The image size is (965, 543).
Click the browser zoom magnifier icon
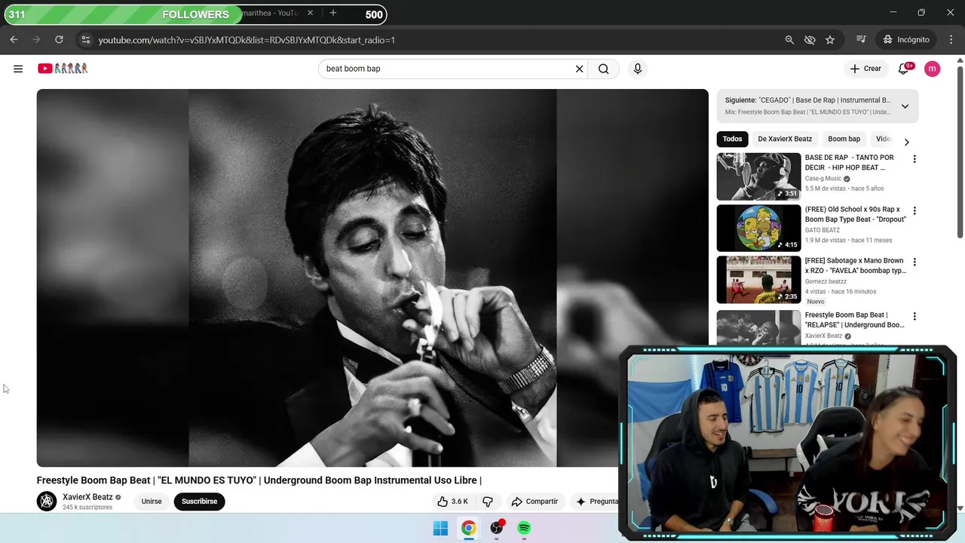tap(789, 39)
